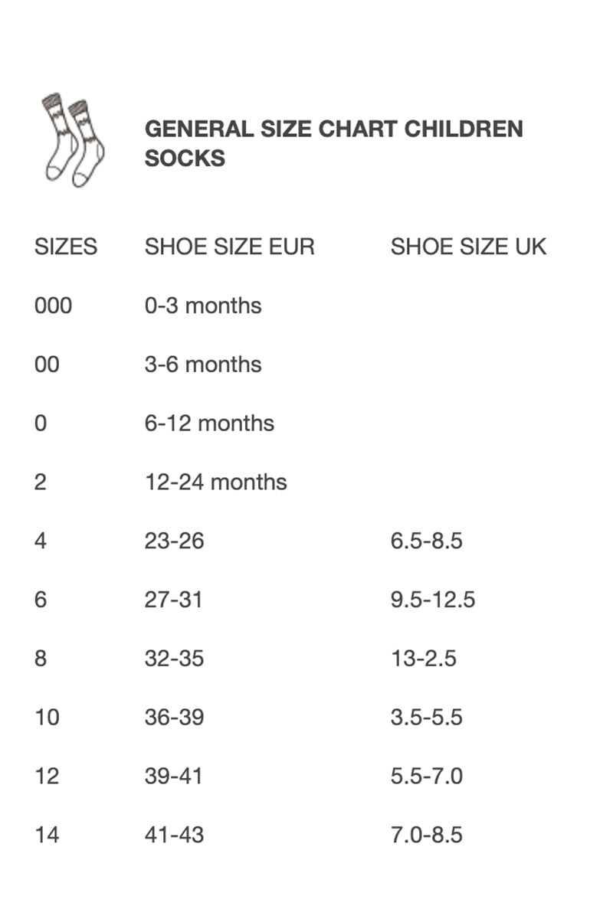The height and width of the screenshot is (919, 613).
Task: Click the 12-24 months entry
Action: pyautogui.click(x=215, y=482)
